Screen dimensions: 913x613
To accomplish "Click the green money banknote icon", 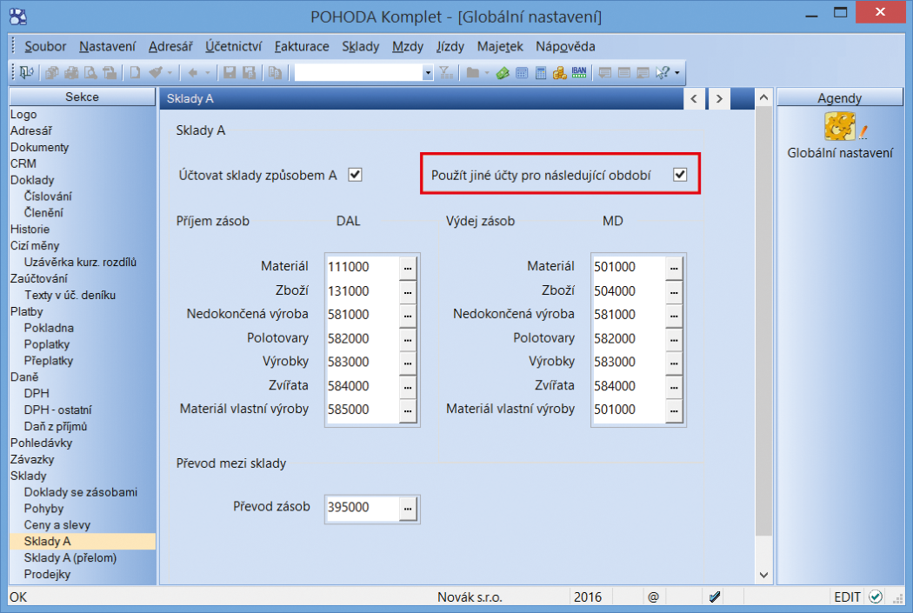I will point(503,73).
